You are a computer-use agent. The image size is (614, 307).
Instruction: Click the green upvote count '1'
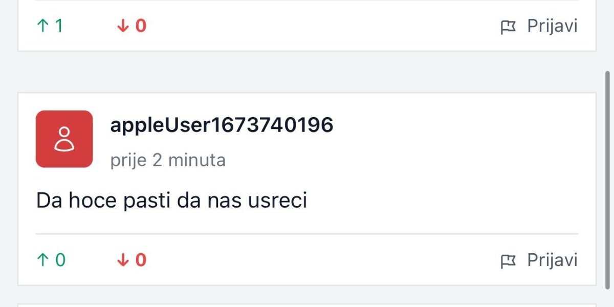pyautogui.click(x=58, y=26)
